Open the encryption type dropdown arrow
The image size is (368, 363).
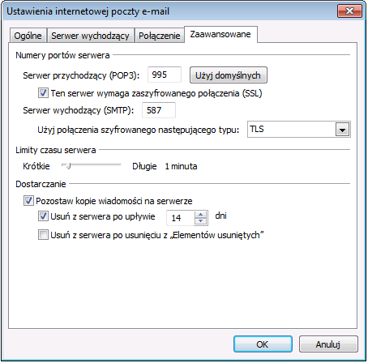pyautogui.click(x=342, y=130)
